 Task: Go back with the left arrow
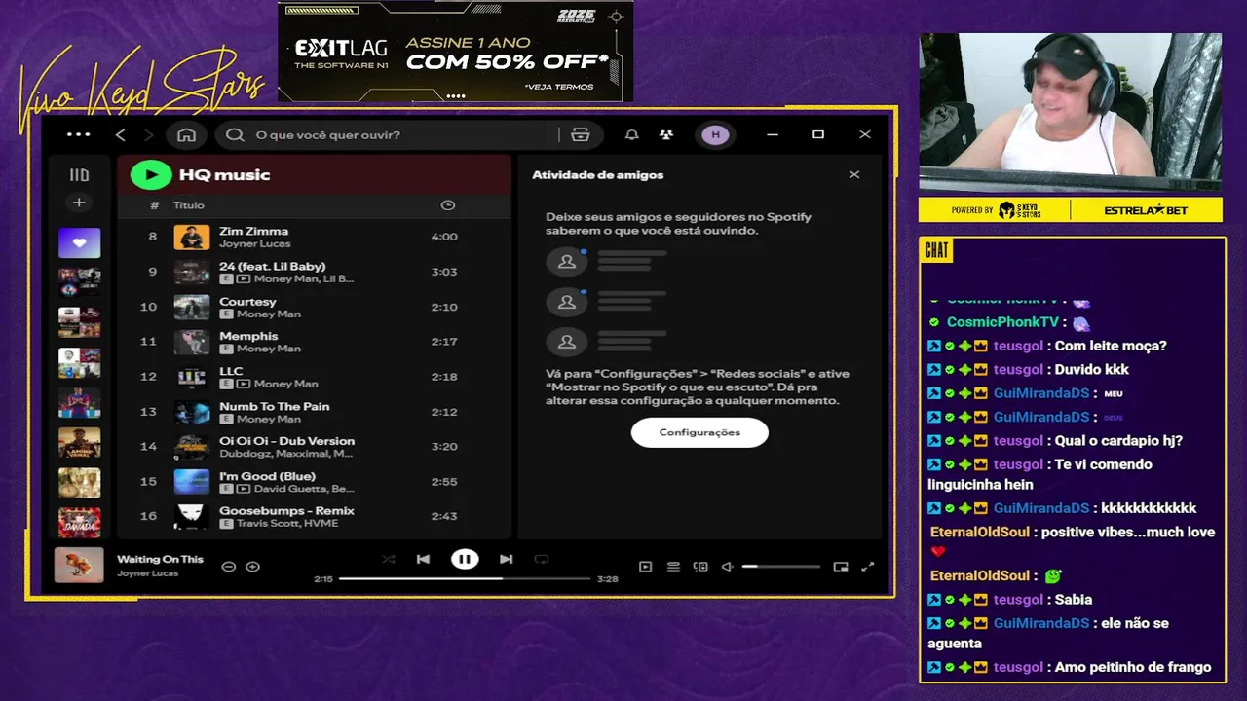(x=121, y=134)
